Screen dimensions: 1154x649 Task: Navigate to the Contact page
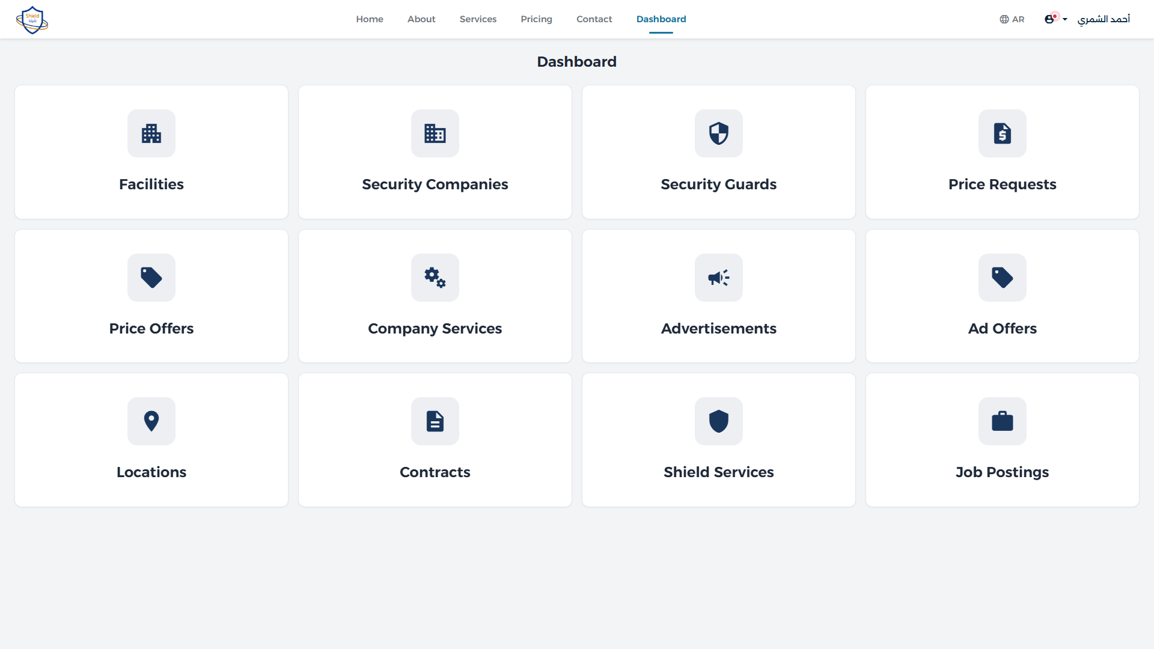[594, 19]
